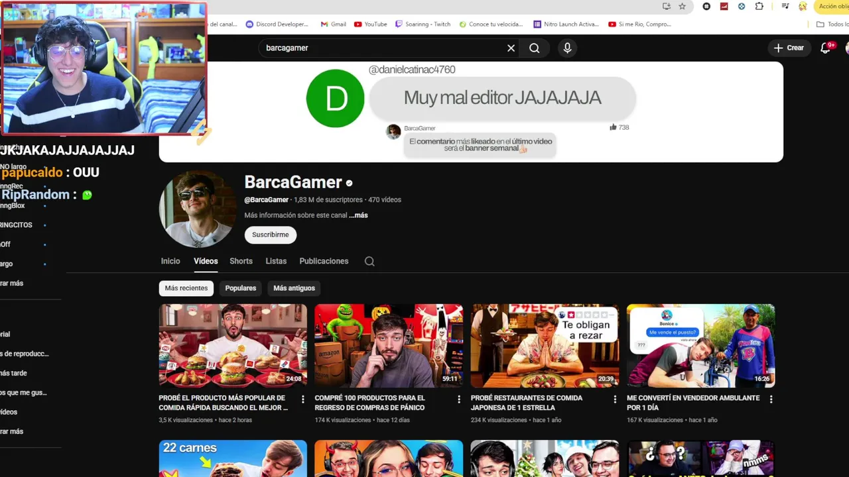Click title ME CONVERTÍ EN VENDEDOR AMBULANTE
The image size is (849, 477).
pos(693,403)
